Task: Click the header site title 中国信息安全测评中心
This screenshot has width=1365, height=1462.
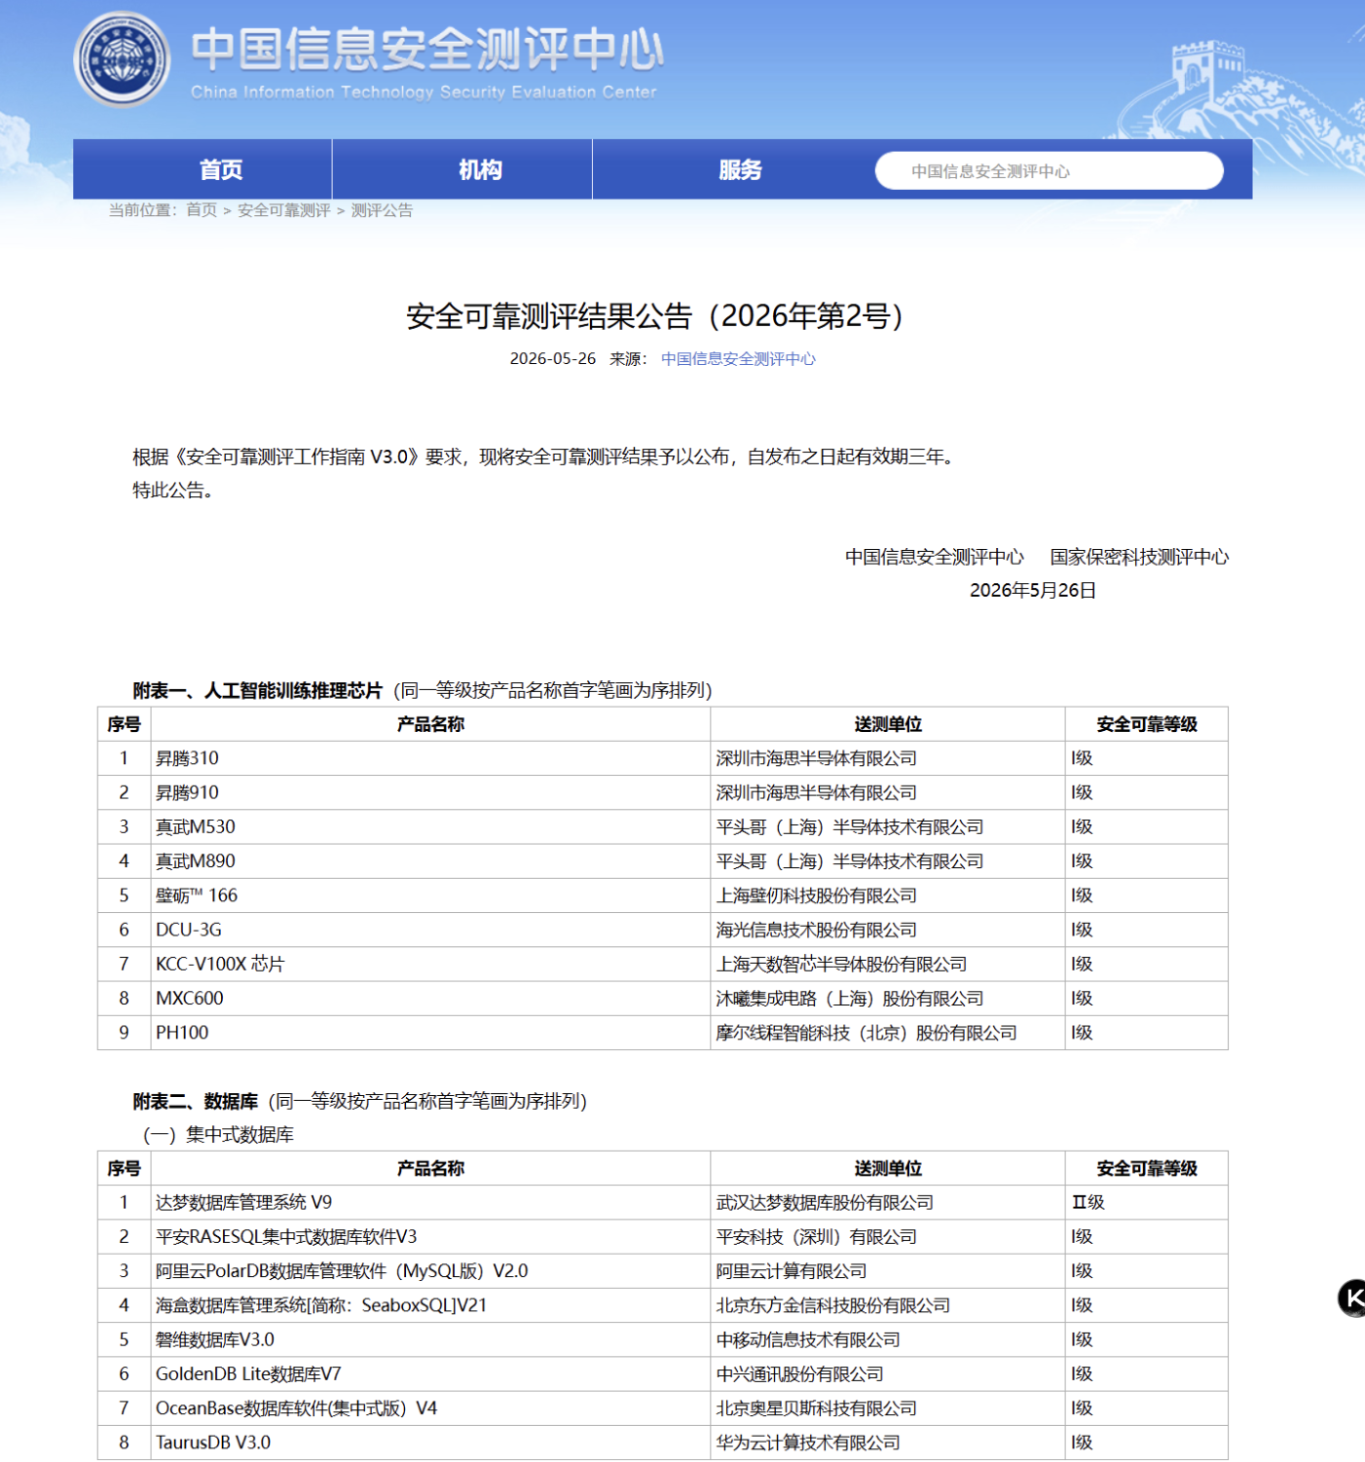Action: (x=427, y=50)
